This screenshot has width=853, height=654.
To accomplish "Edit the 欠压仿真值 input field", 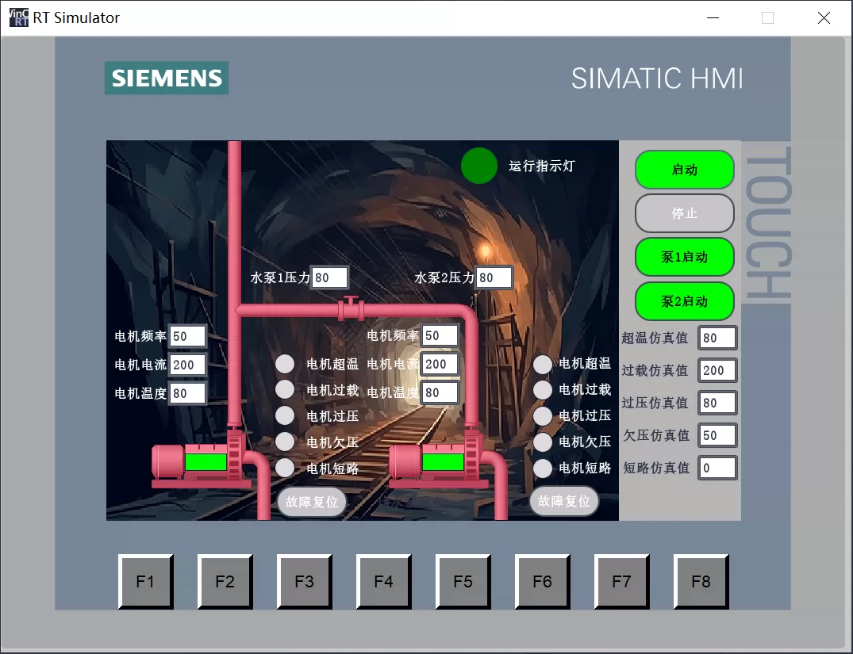I will (x=717, y=435).
